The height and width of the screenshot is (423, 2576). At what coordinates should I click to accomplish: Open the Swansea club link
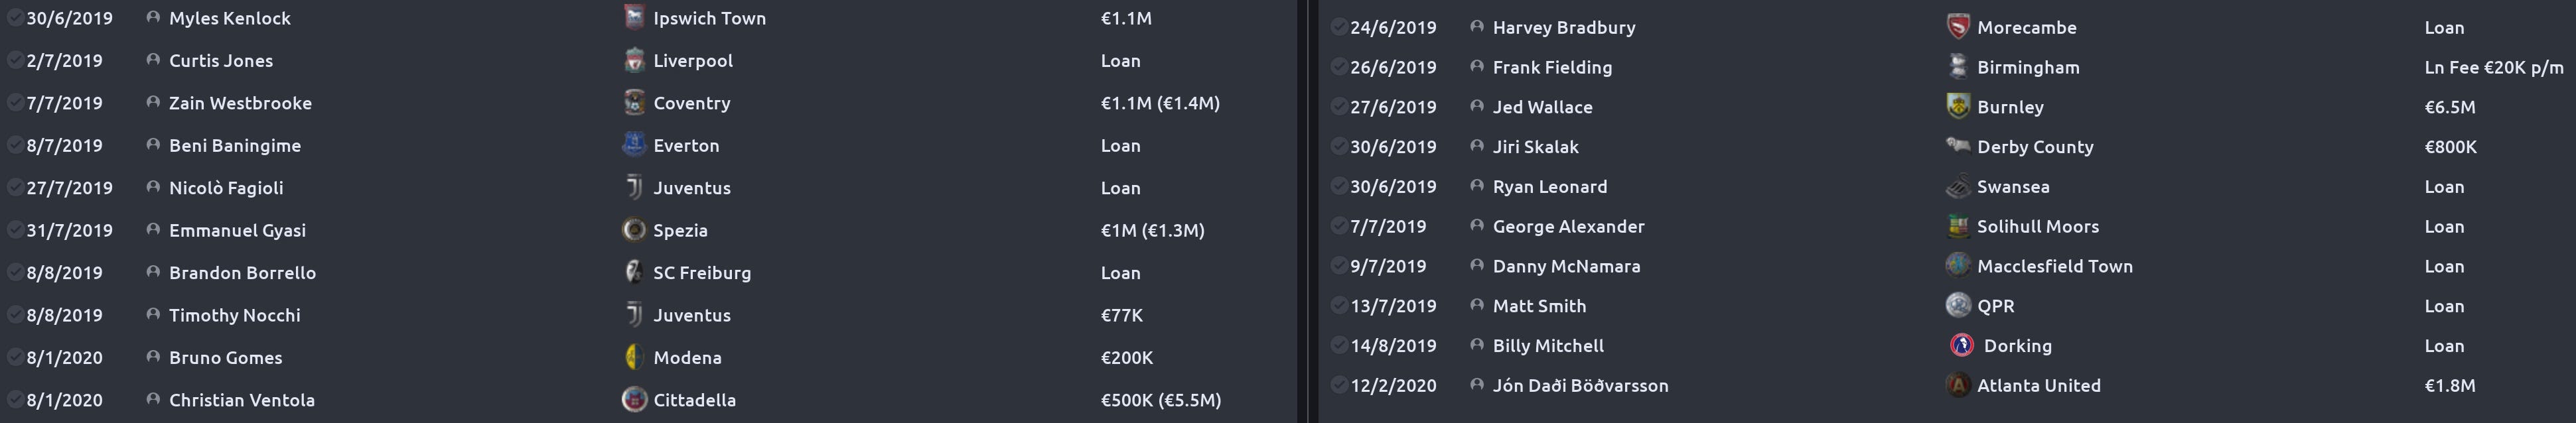coord(2013,186)
